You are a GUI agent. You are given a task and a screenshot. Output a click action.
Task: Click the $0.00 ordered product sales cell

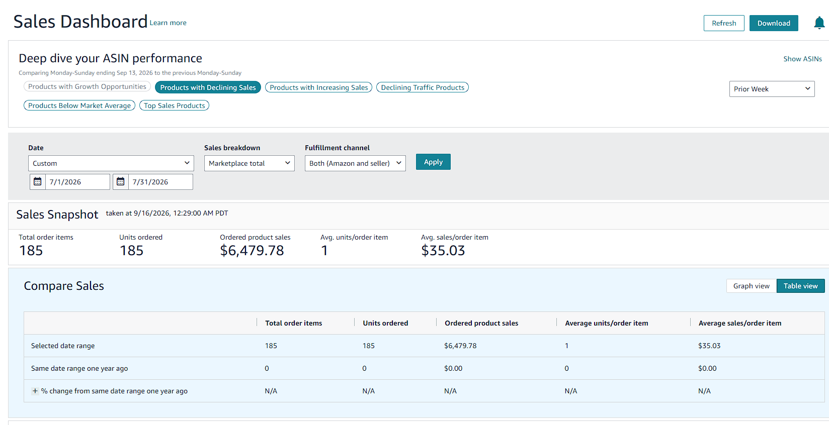[453, 368]
